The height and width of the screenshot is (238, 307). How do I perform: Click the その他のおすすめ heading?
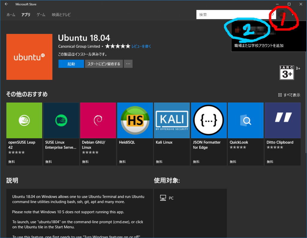point(27,94)
